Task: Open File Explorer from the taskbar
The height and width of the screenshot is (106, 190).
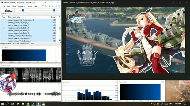Action: click(23, 104)
